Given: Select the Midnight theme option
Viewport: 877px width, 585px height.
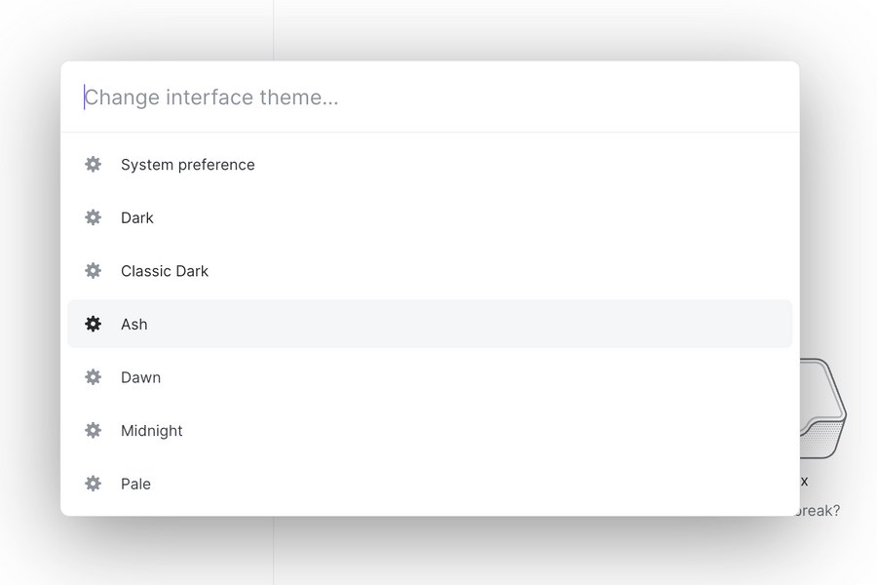Looking at the screenshot, I should [x=152, y=430].
